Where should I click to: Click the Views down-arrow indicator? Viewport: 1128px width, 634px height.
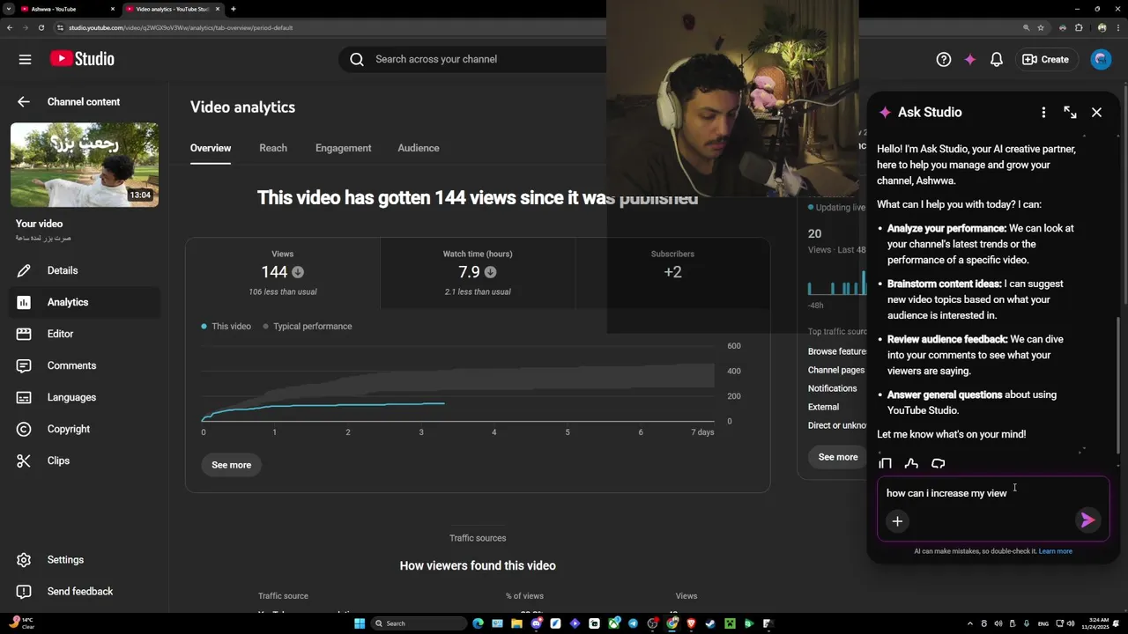click(x=298, y=272)
